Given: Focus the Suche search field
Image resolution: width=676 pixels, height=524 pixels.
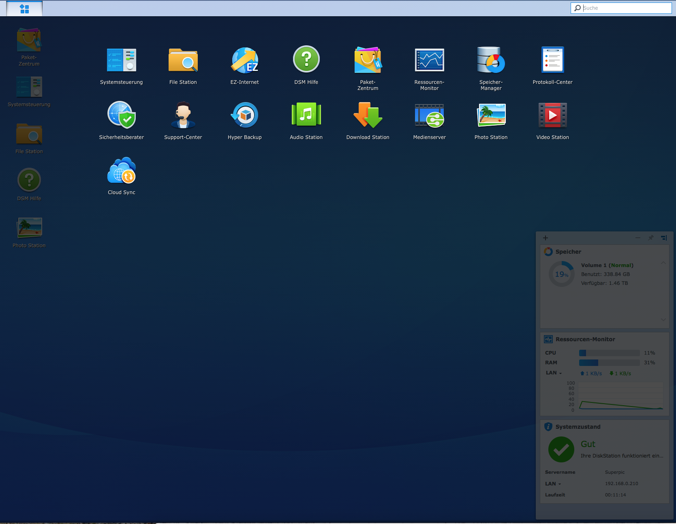Looking at the screenshot, I should point(621,8).
